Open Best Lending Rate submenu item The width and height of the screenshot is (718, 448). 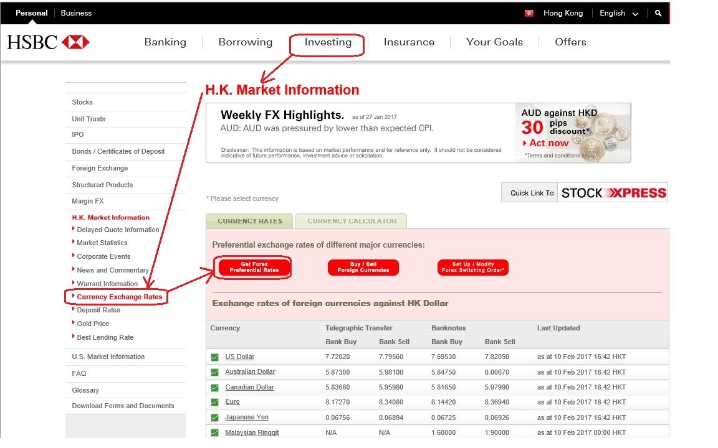(105, 337)
